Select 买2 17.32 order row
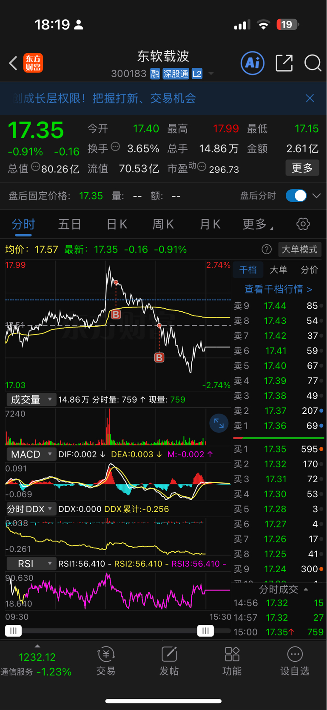Screen dimensions: 327x710 [279, 464]
